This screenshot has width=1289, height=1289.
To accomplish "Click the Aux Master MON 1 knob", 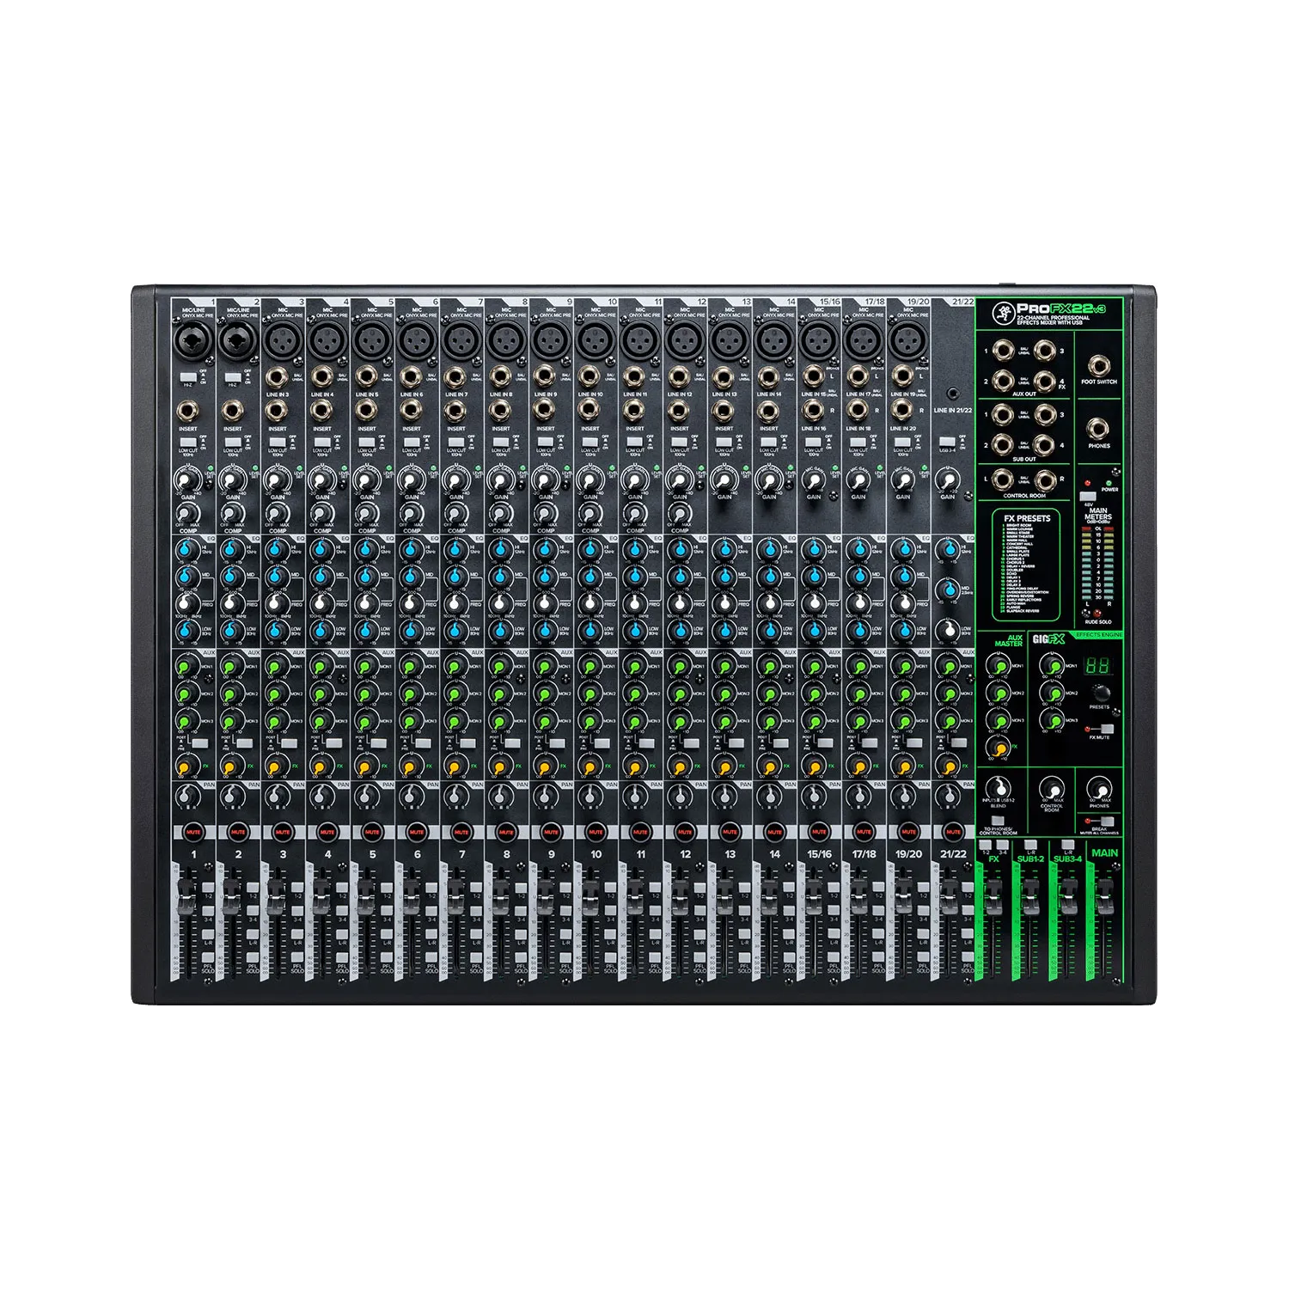I will pyautogui.click(x=998, y=665).
